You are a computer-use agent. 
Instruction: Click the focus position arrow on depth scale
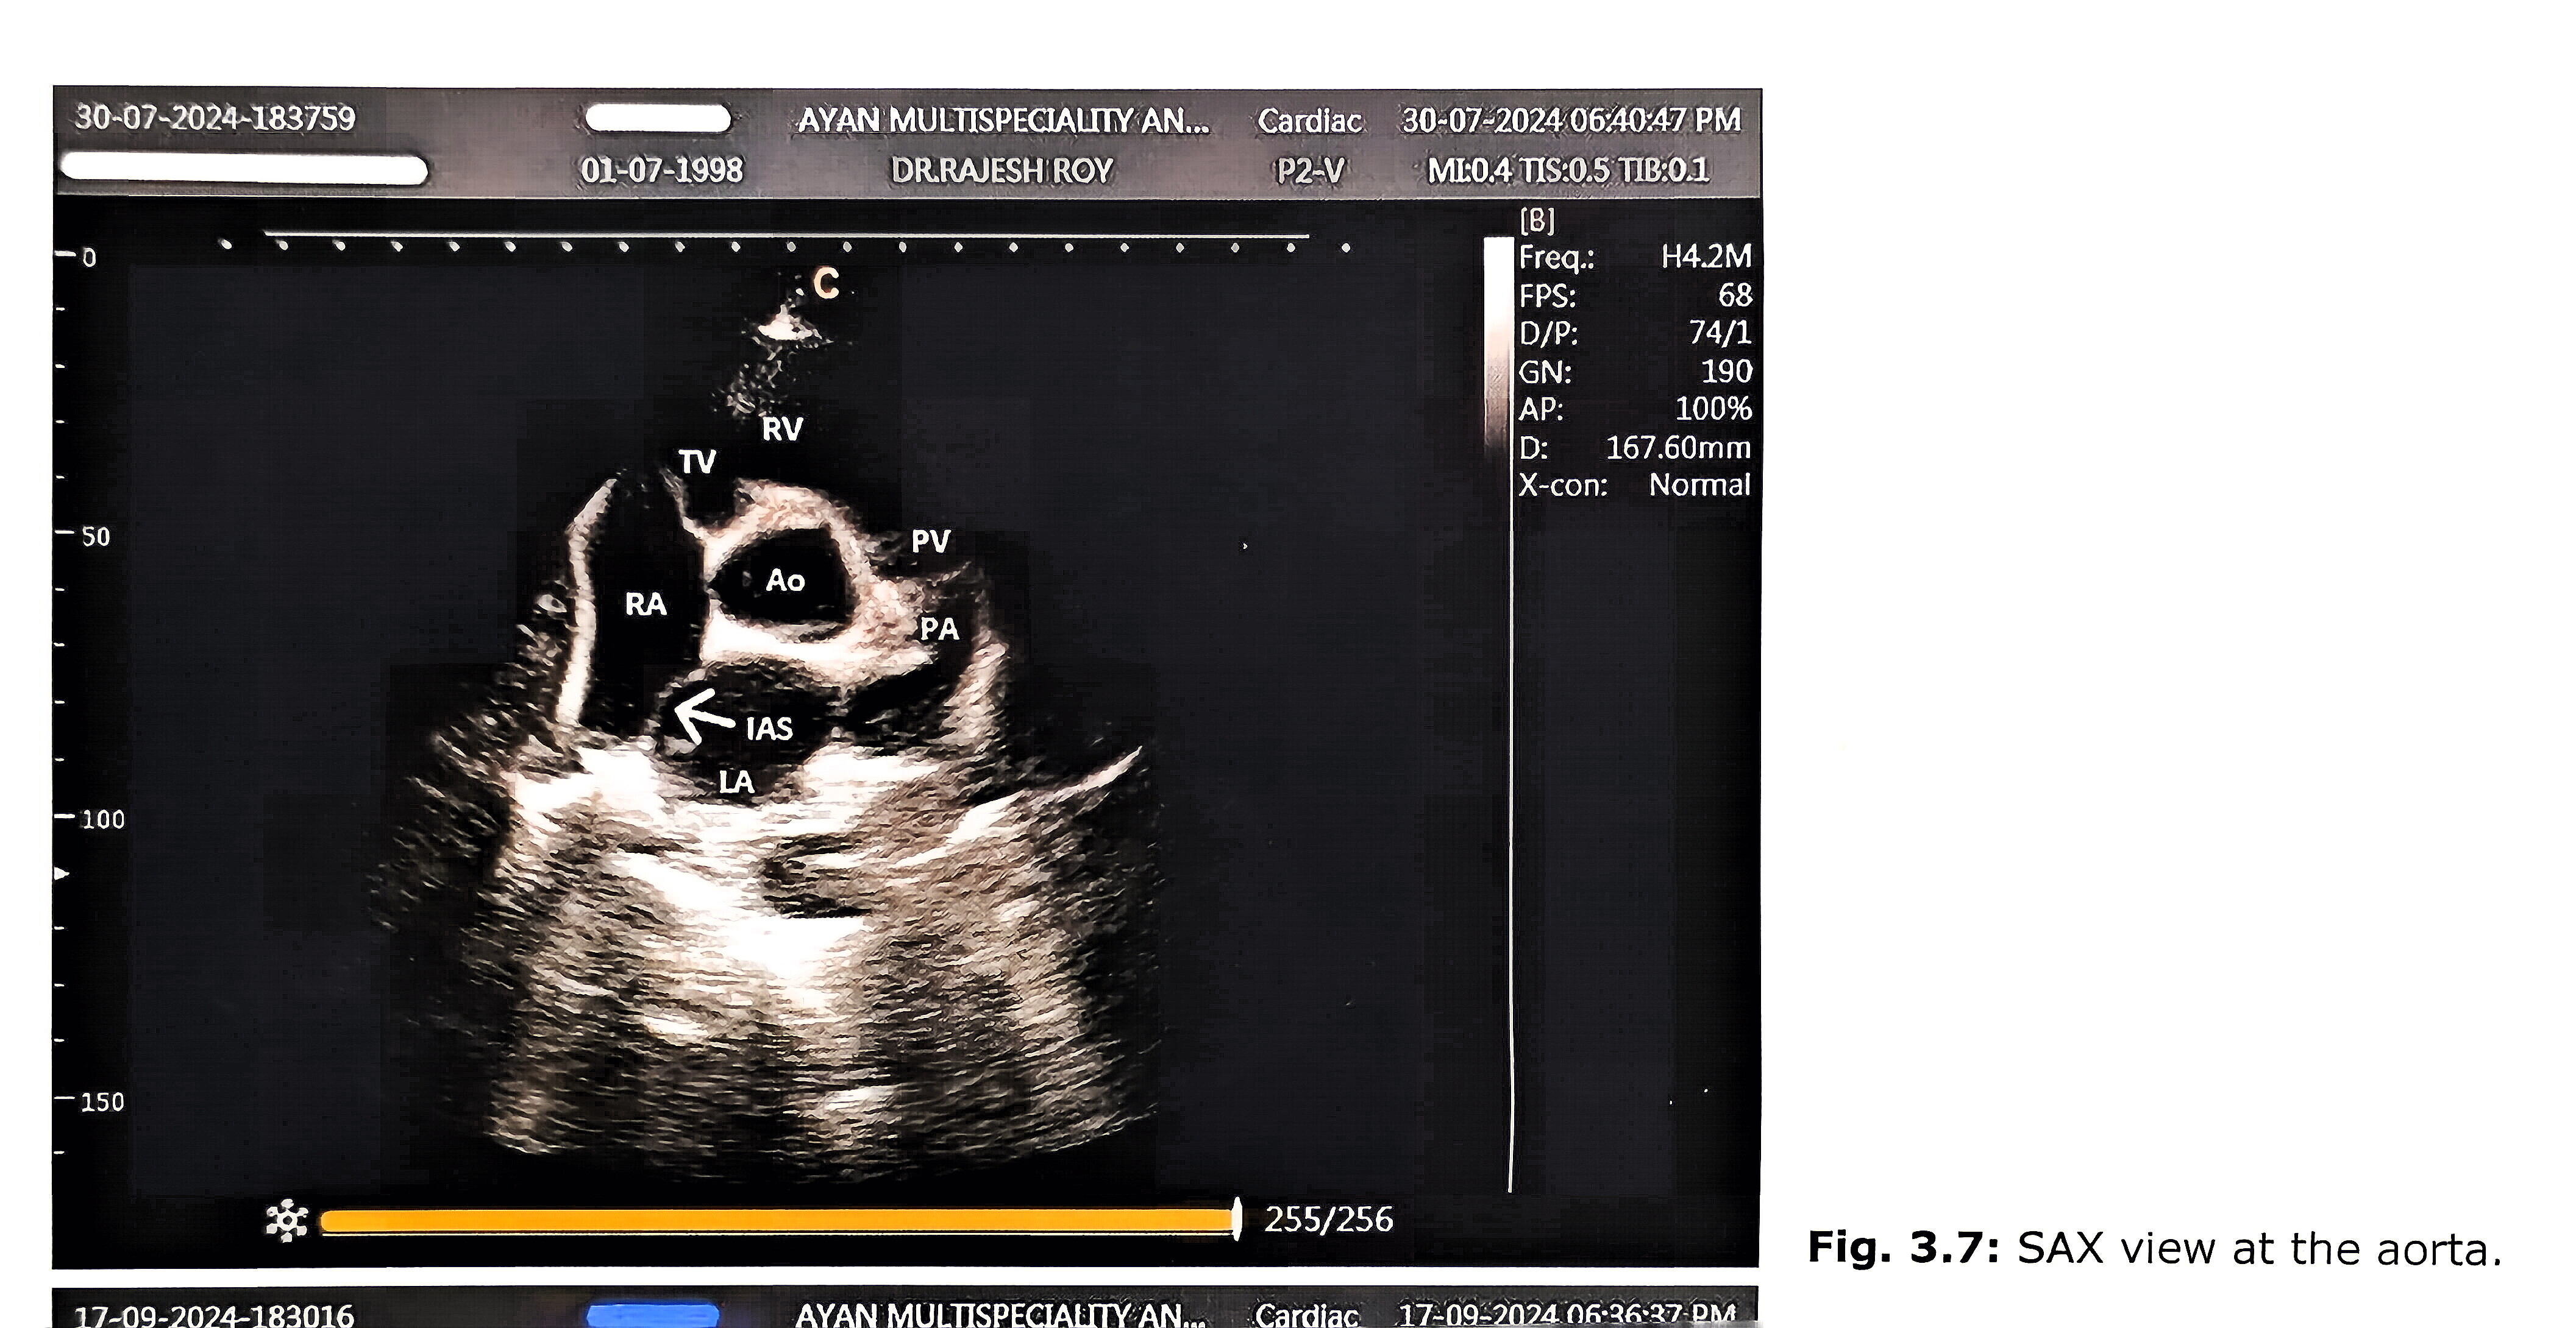tap(61, 874)
